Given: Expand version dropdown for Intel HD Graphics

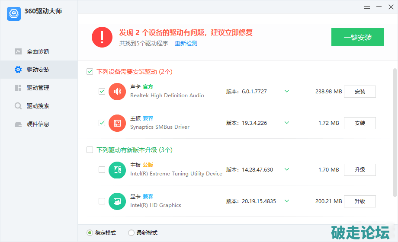Looking at the screenshot, I should click(286, 201).
